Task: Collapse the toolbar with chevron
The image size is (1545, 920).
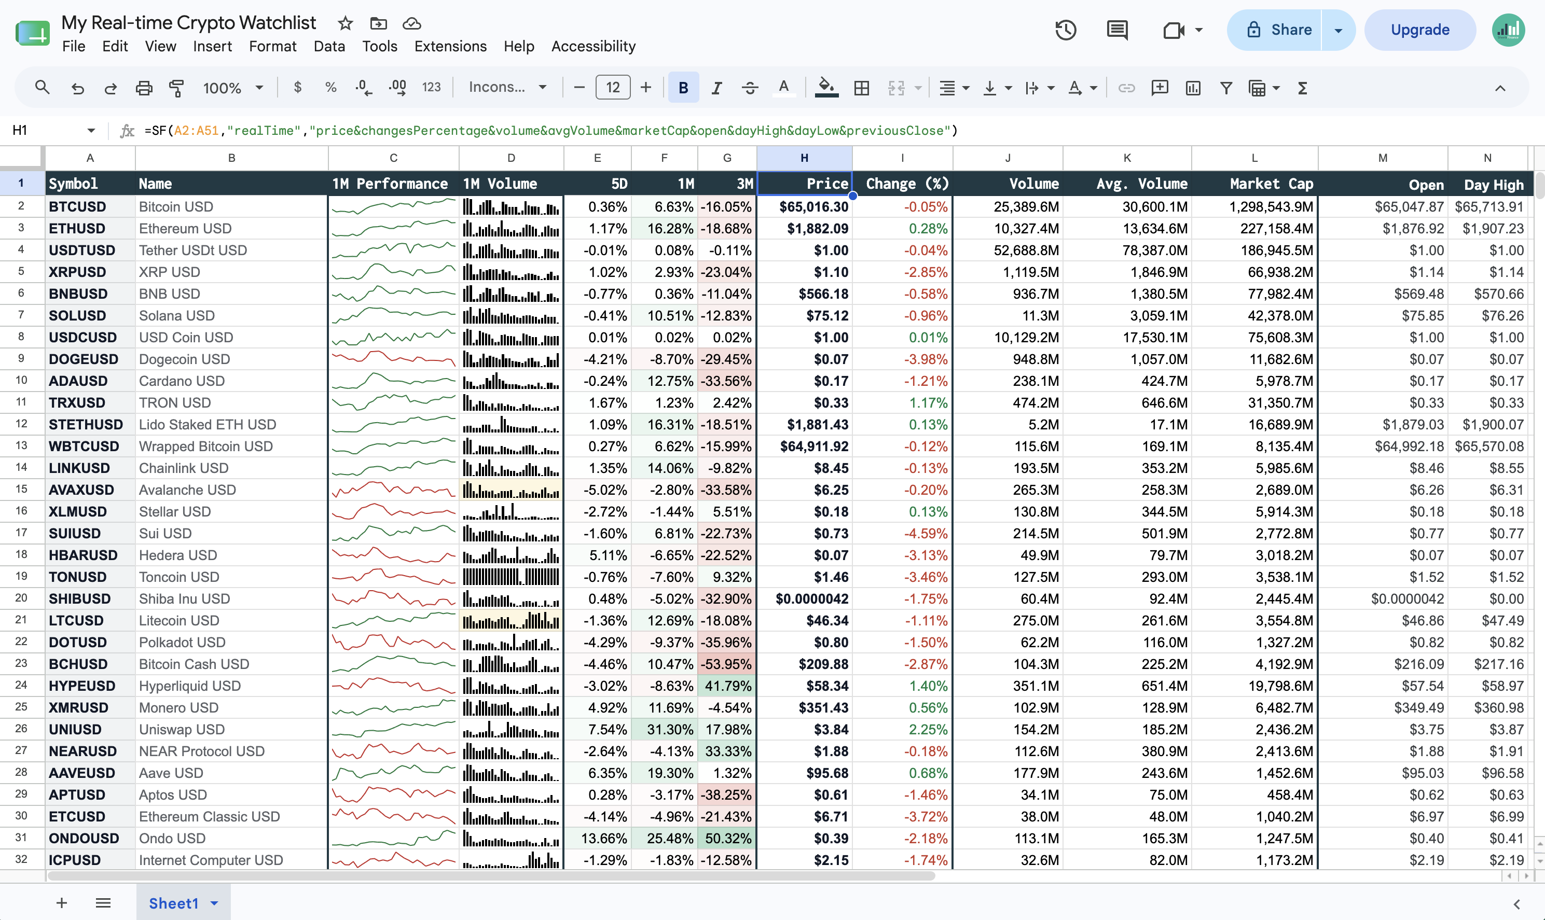Action: coord(1500,88)
